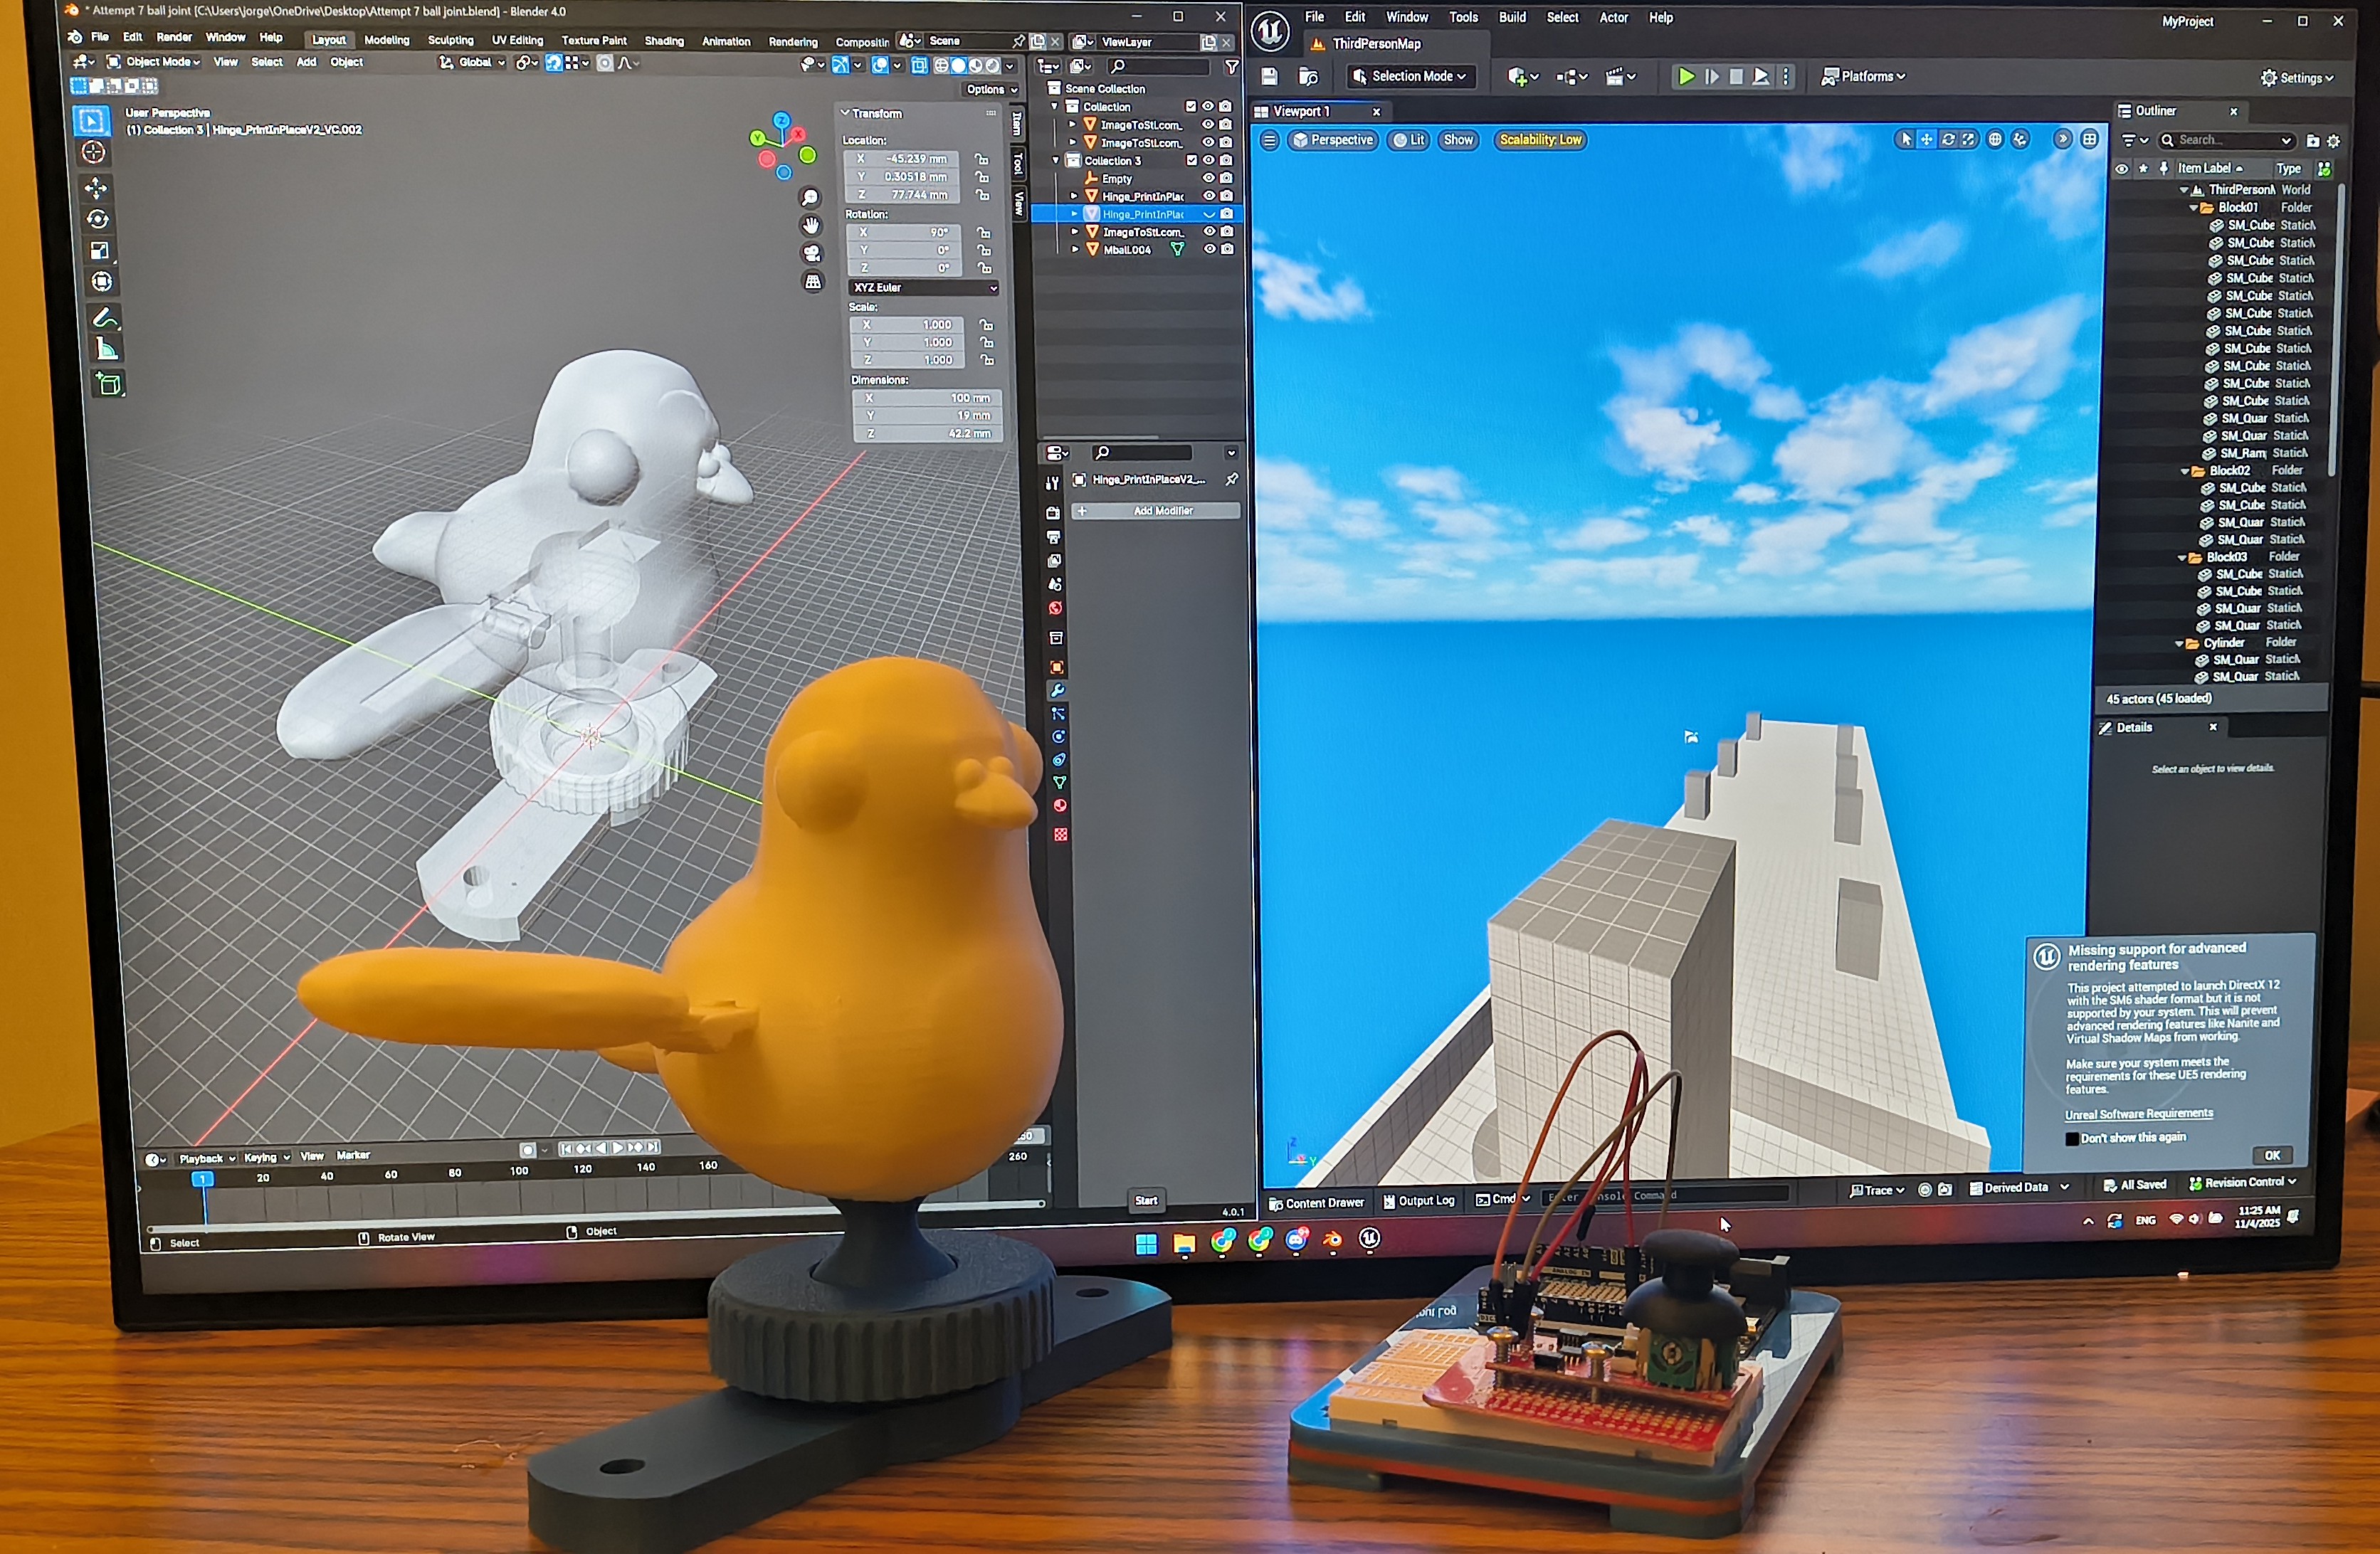Screen dimensions: 2380x1554
Task: Select the Cursor tool in Blender toolbar
Action: (94, 152)
